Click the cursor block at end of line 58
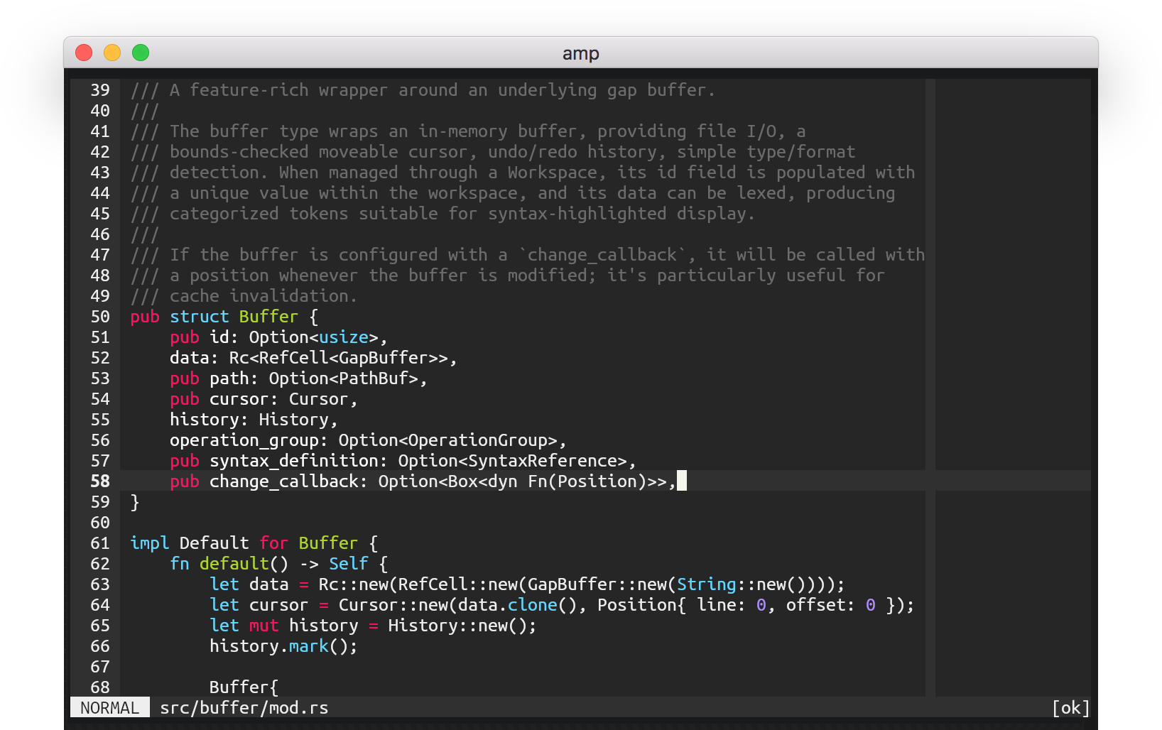The width and height of the screenshot is (1162, 730). click(x=683, y=481)
